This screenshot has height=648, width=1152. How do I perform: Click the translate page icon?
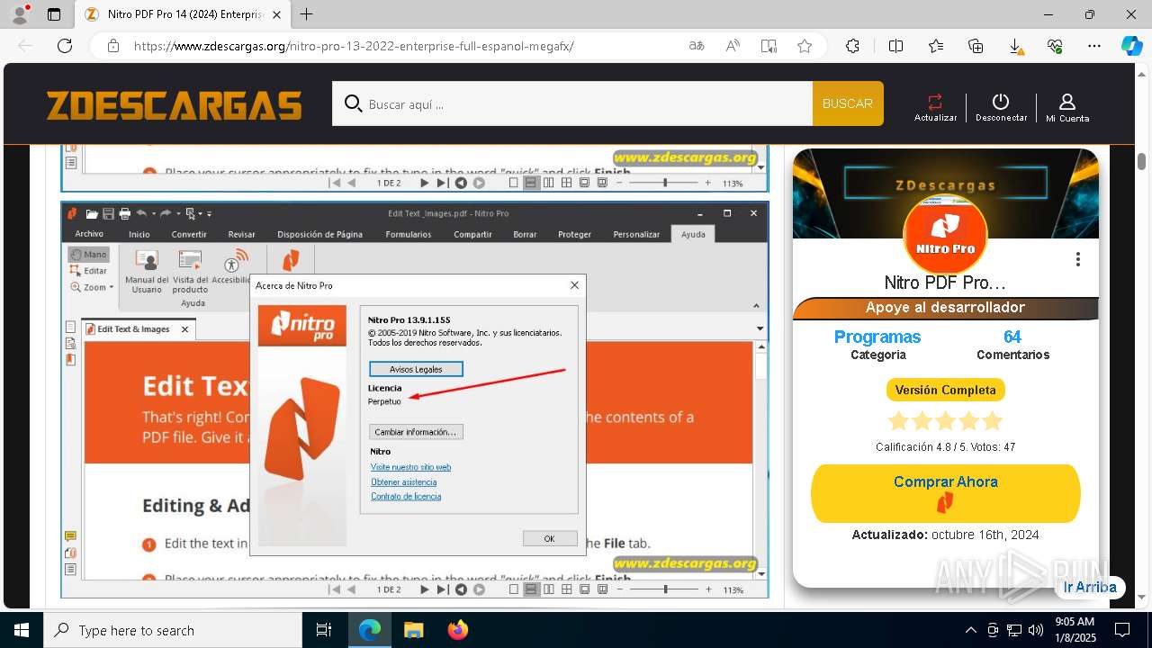[x=697, y=46]
